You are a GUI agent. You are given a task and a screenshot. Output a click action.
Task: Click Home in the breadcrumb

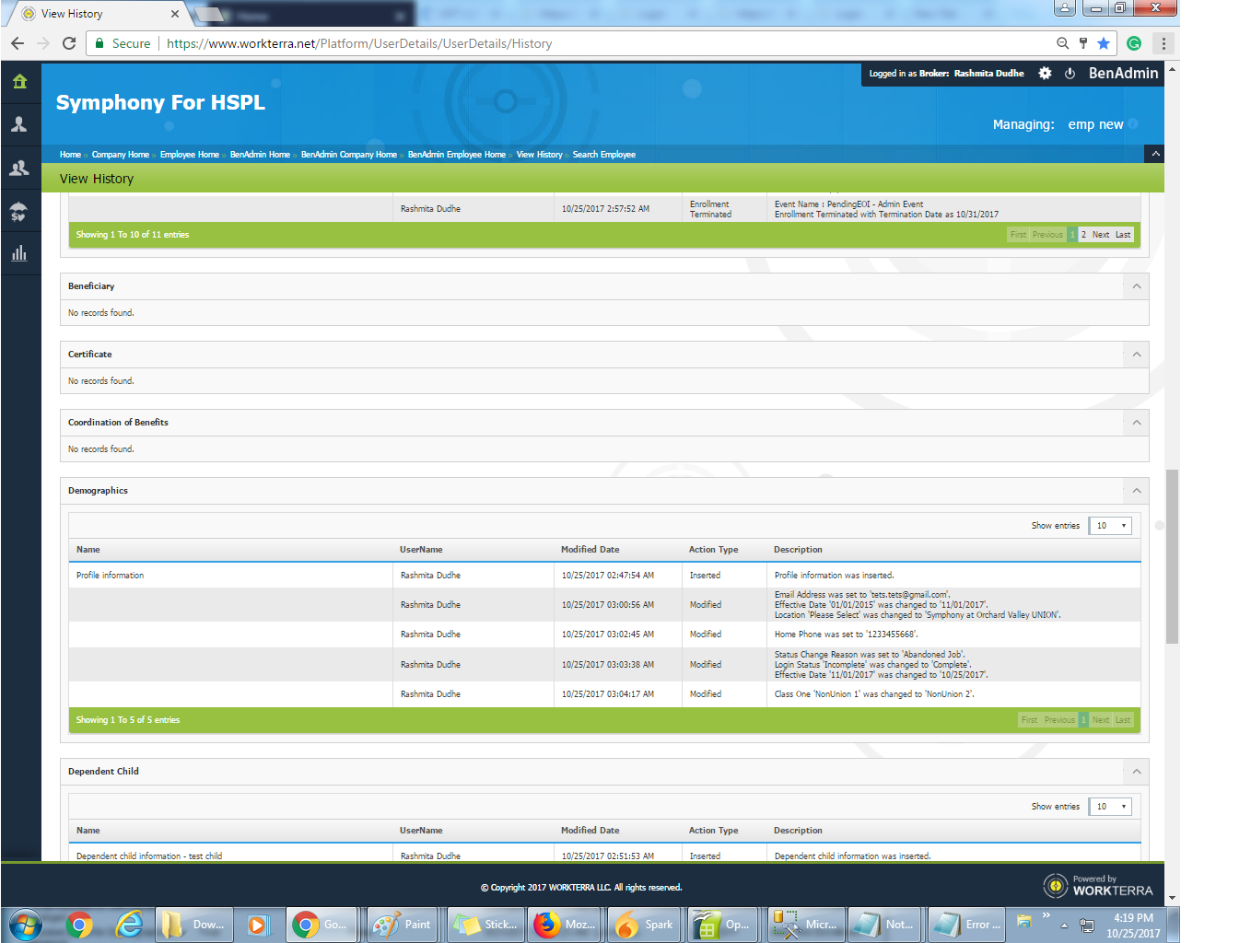point(70,155)
